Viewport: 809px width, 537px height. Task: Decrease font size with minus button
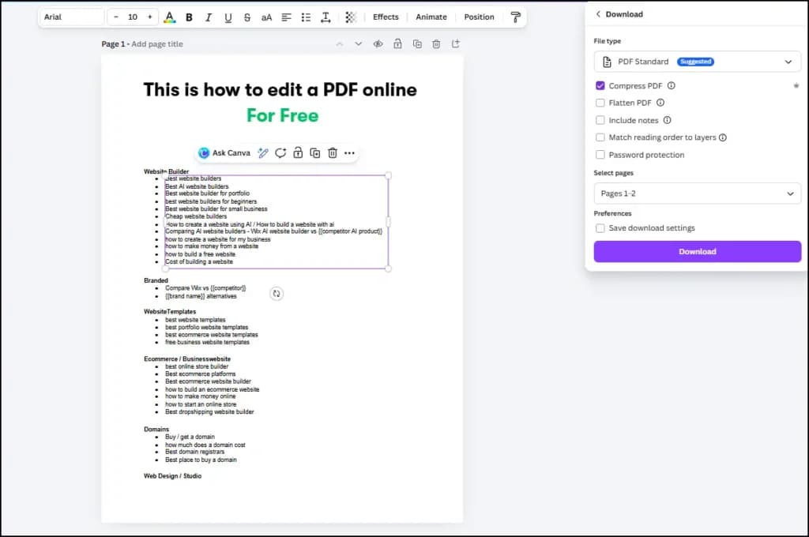[x=115, y=17]
